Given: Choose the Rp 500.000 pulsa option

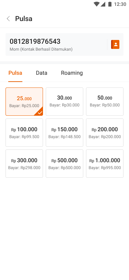Looking at the screenshot, I should [64, 164].
